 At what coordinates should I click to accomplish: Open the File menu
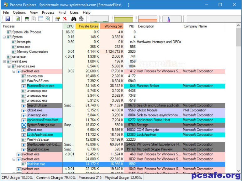[x=6, y=12]
